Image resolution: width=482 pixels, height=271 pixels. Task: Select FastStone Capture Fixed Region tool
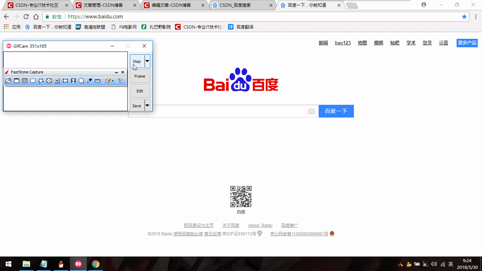[x=65, y=81]
